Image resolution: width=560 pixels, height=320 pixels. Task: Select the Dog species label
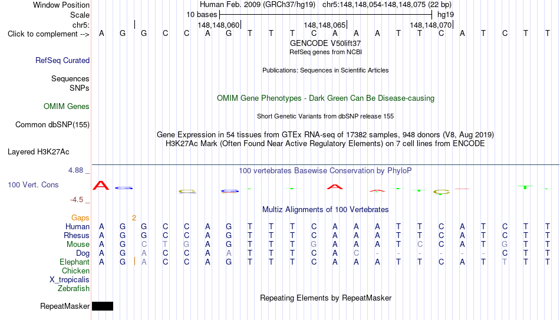click(83, 253)
